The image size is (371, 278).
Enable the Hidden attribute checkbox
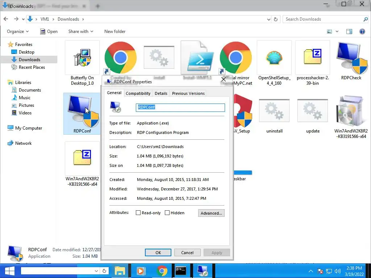click(167, 213)
